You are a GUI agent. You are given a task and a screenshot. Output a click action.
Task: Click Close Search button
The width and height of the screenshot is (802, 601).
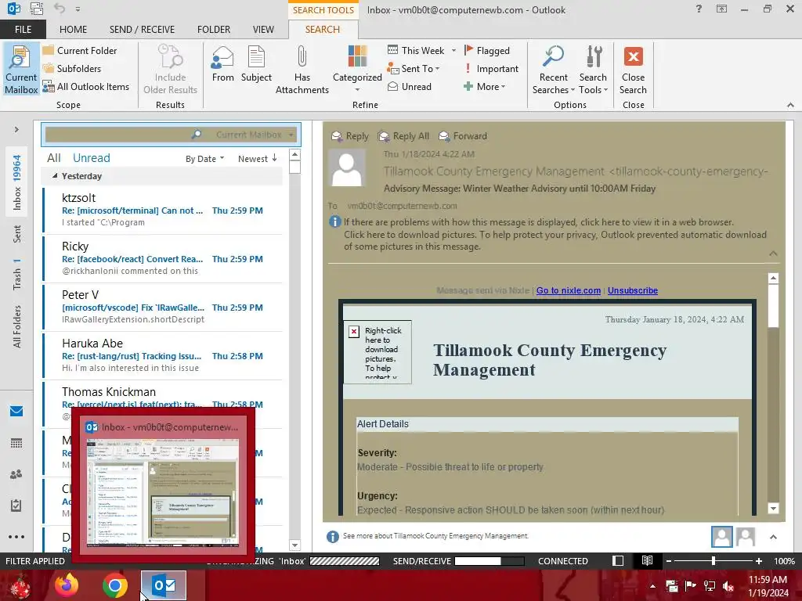coord(633,70)
